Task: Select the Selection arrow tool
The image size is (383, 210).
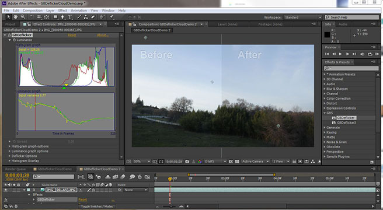Action: pos(9,17)
